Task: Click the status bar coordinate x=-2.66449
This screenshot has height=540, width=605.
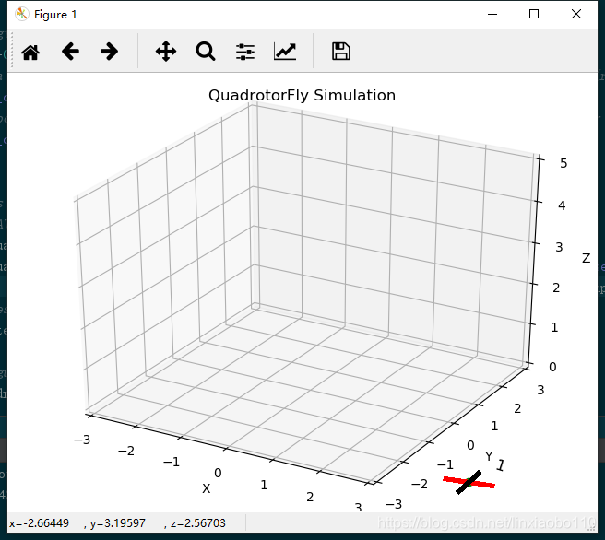Action: [39, 523]
